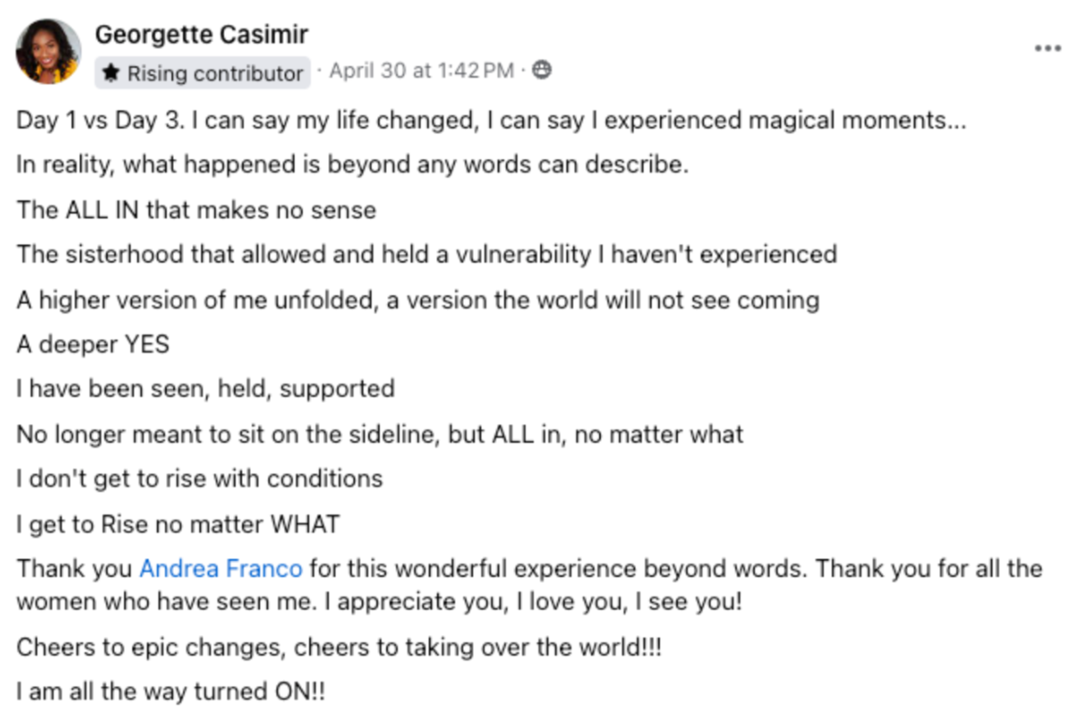Click the Rising contributor badge label

coord(214,73)
